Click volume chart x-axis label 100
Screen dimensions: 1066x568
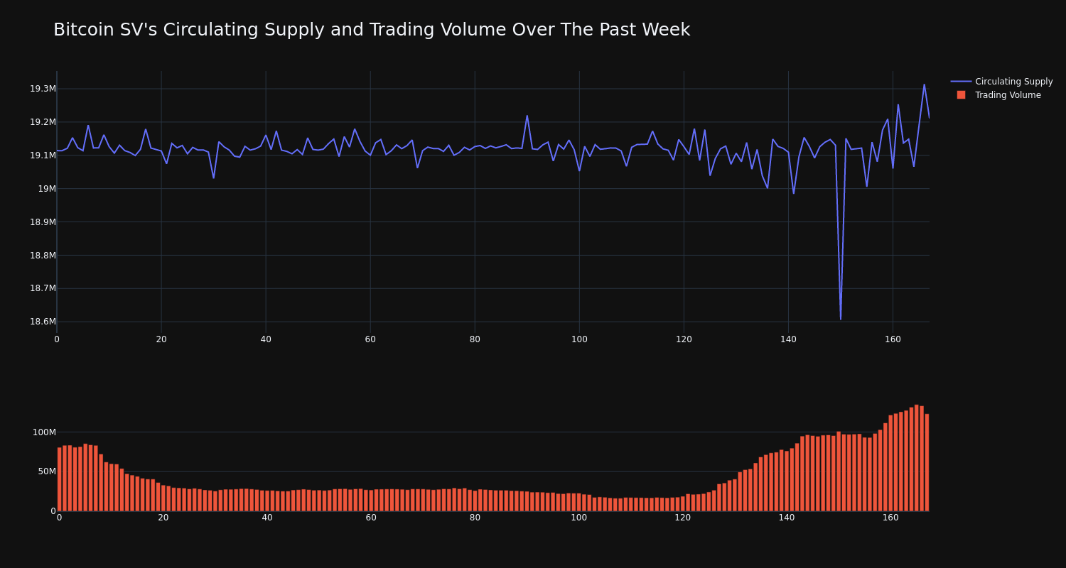point(579,518)
